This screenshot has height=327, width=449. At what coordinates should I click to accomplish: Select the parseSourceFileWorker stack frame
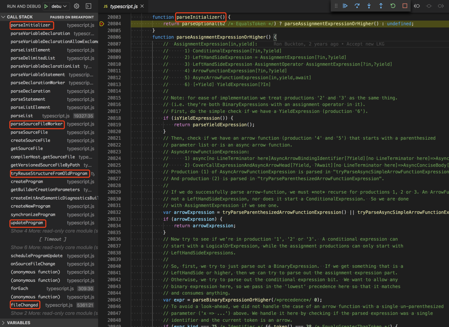coord(37,124)
